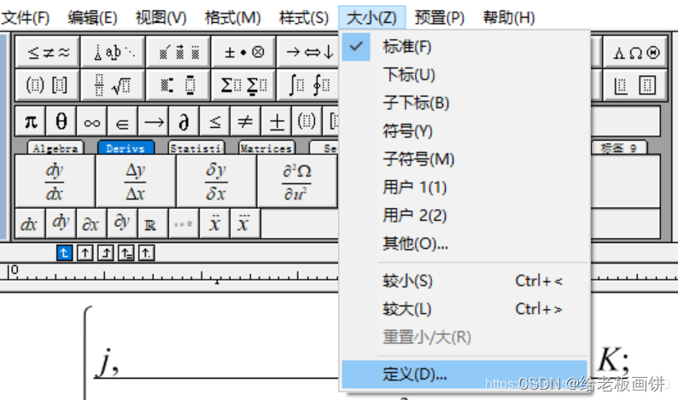Viewport: 678px width, 400px height.
Task: Open the relational symbols palette (≤≠≈)
Action: [48, 52]
